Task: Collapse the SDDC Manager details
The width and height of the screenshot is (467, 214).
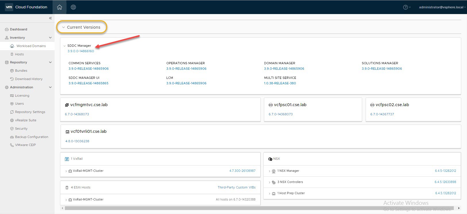Action: [65, 46]
